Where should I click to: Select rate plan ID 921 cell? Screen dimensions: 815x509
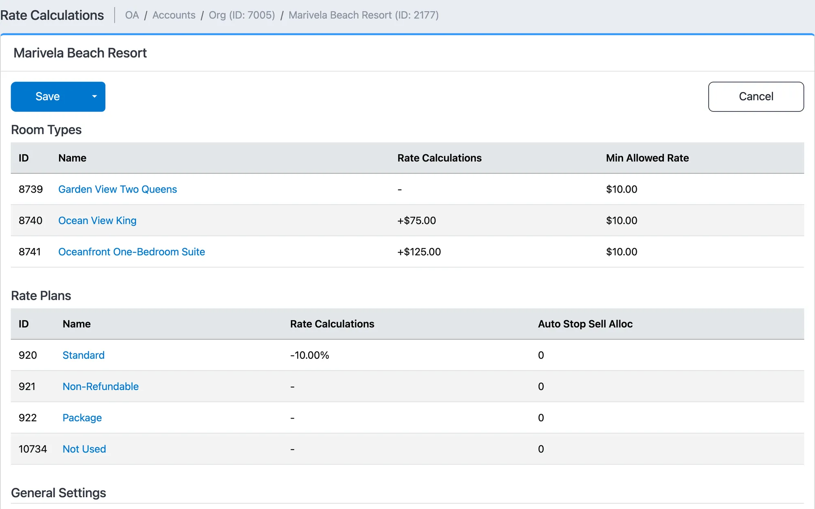coord(27,387)
